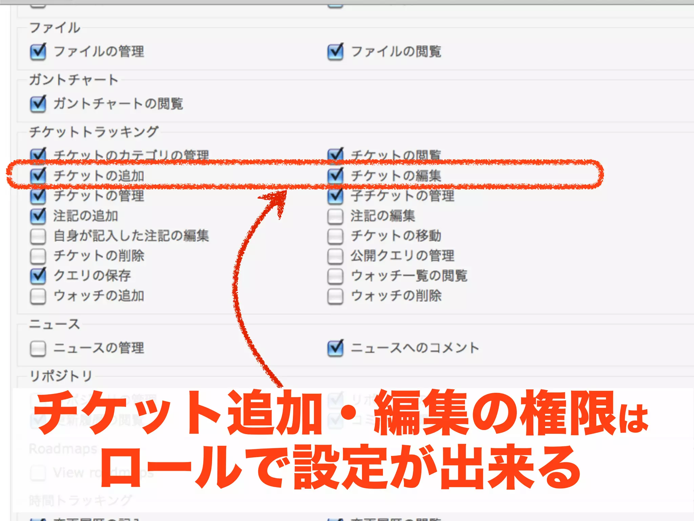The height and width of the screenshot is (521, 694).
Task: Enable the チケットの移動 checkbox
Action: (335, 236)
